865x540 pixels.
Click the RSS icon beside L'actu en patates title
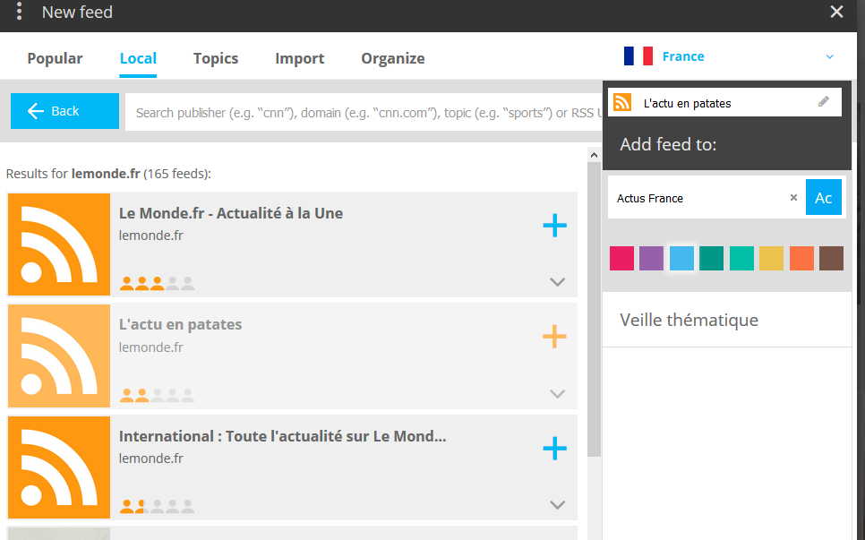[622, 103]
